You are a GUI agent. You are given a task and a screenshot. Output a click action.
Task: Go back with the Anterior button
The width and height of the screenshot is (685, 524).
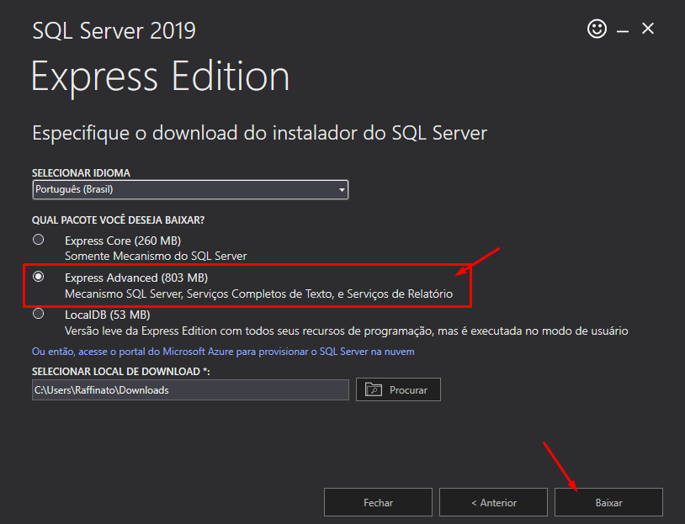(493, 502)
